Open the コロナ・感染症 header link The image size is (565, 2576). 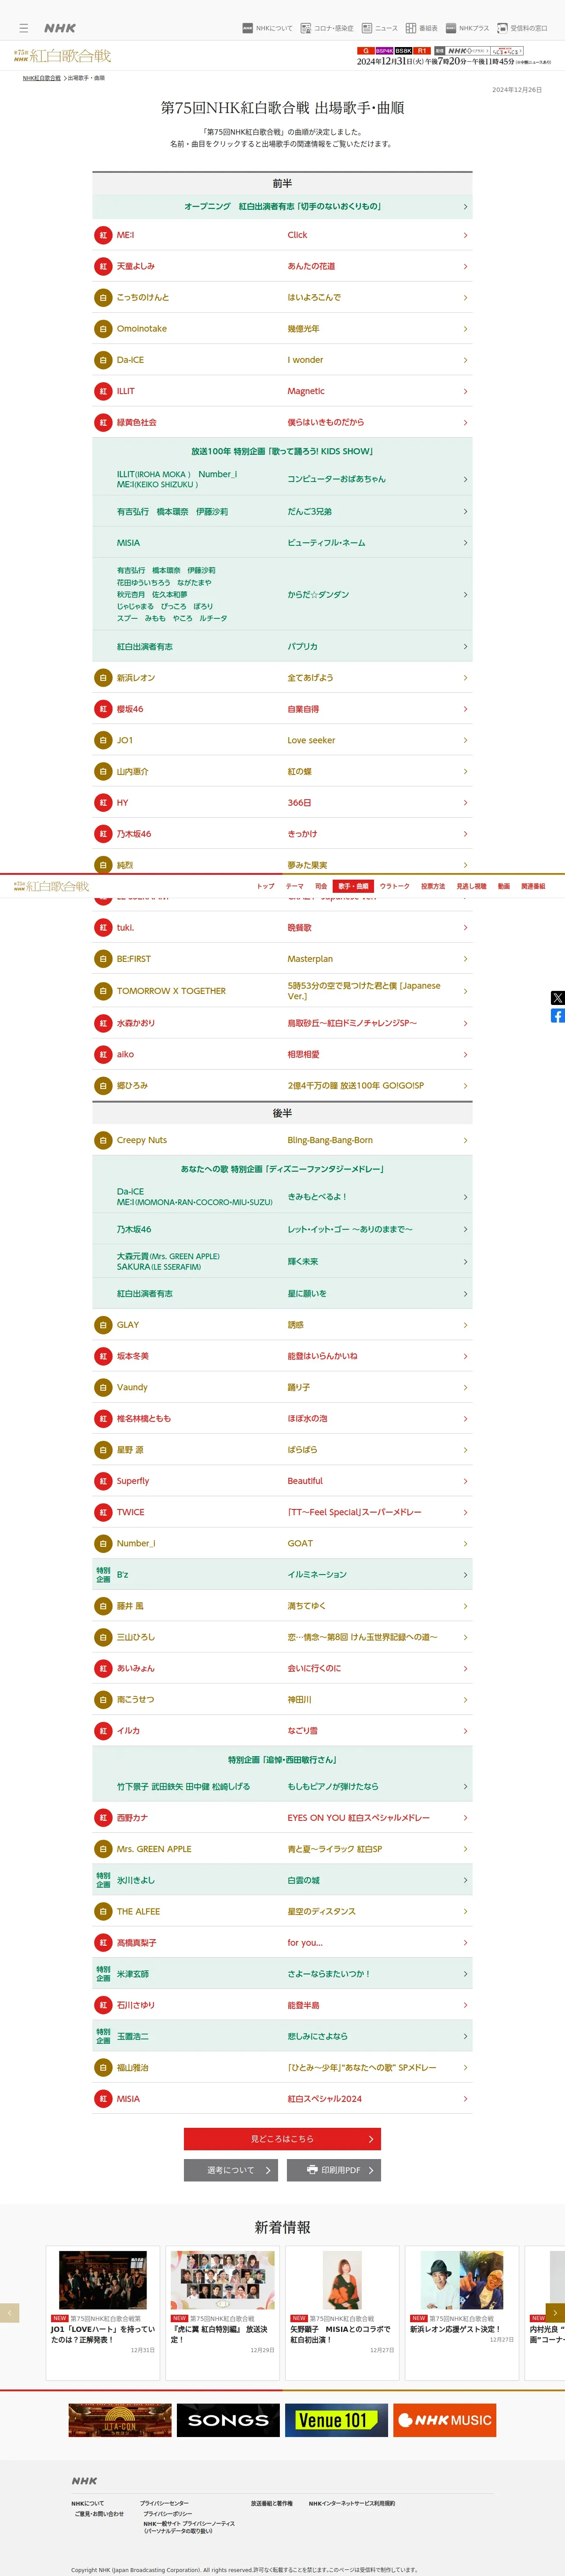click(x=327, y=28)
